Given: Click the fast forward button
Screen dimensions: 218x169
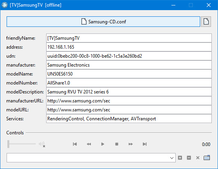Looking at the screenshot, I should click(131, 144).
